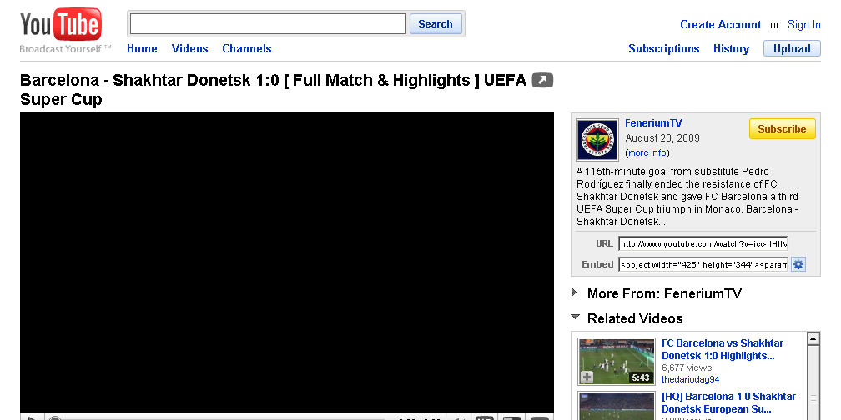The width and height of the screenshot is (841, 420).
Task: Click the 6,677 views text
Action: (687, 367)
